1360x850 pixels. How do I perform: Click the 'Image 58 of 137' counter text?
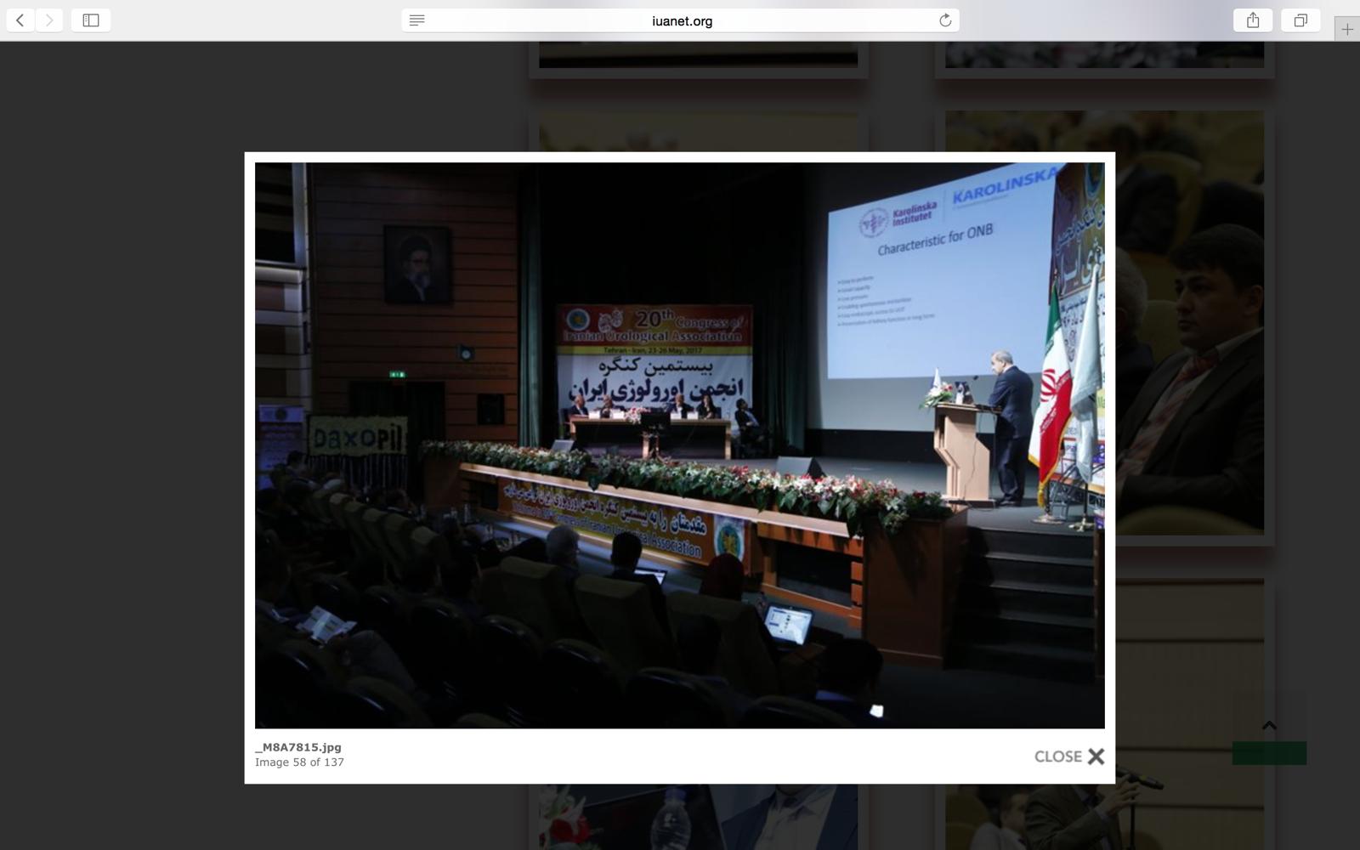point(299,762)
